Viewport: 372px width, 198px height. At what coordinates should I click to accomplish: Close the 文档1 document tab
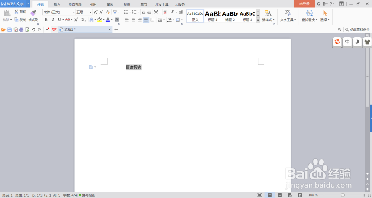pyautogui.click(x=110, y=30)
